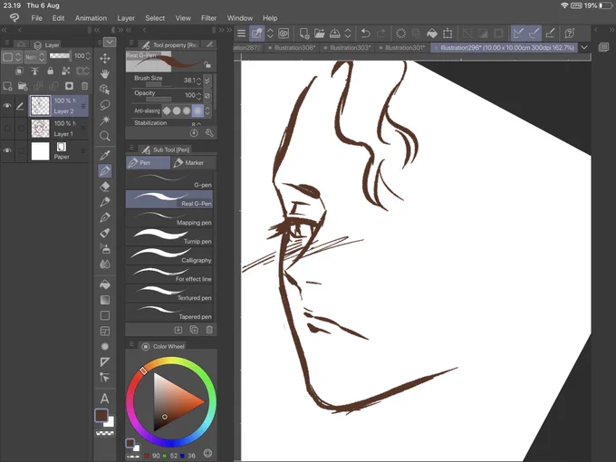Create new raster layer icon
The image size is (616, 462).
(x=7, y=86)
